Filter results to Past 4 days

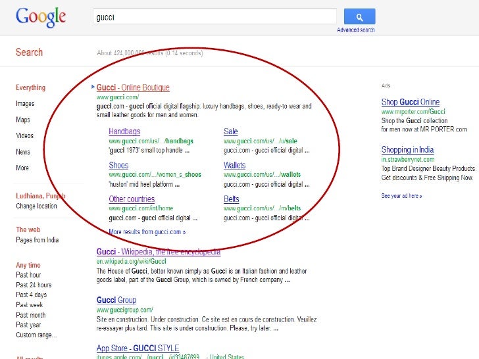(x=31, y=295)
